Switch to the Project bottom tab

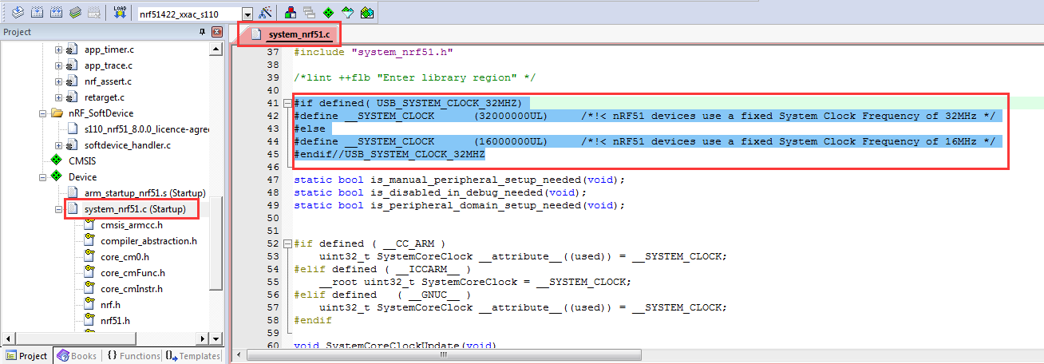click(27, 356)
